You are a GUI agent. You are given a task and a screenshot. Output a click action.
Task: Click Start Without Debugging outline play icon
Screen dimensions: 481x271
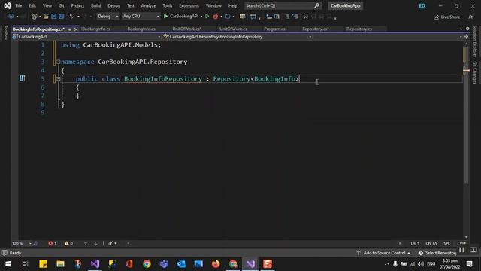(x=207, y=17)
